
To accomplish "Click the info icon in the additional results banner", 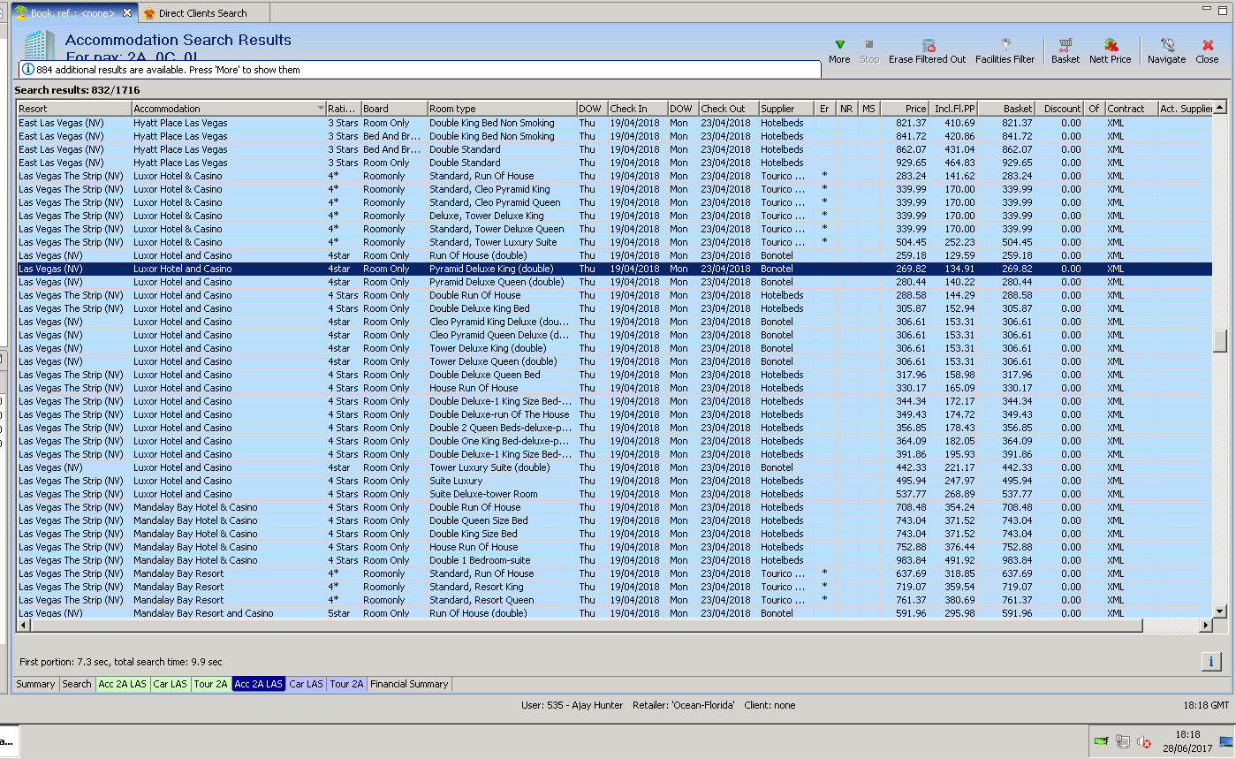I will tap(28, 69).
